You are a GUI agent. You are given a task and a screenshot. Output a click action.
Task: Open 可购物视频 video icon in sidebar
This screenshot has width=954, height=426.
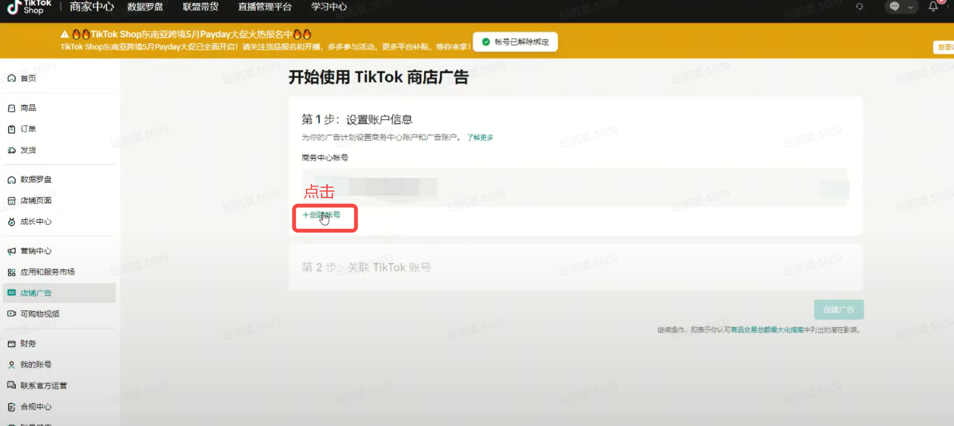point(12,314)
